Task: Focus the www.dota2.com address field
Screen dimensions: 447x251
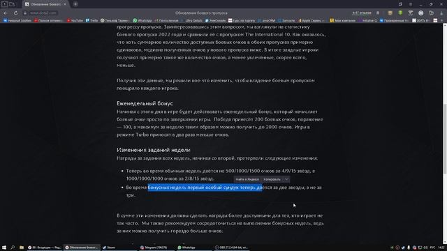Action: 43,13
